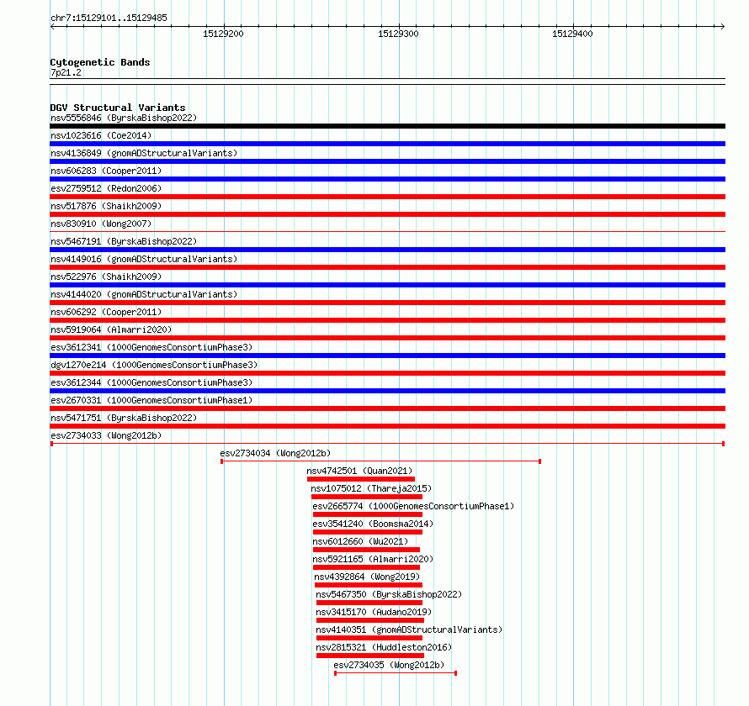Screen dimensions: 749x706
Task: Open dgv1270e214 (1000GenomesConsortiumPhase3) label
Action: [154, 365]
